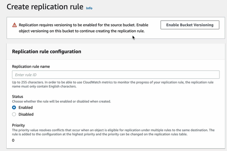Image resolution: width=227 pixels, height=151 pixels.
Task: Click the red warning triangle icon
Action: tap(15, 25)
